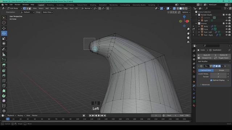Viewport: 232px width, 130px height.
Task: Select the Simple subdivision type
Action: point(221,70)
